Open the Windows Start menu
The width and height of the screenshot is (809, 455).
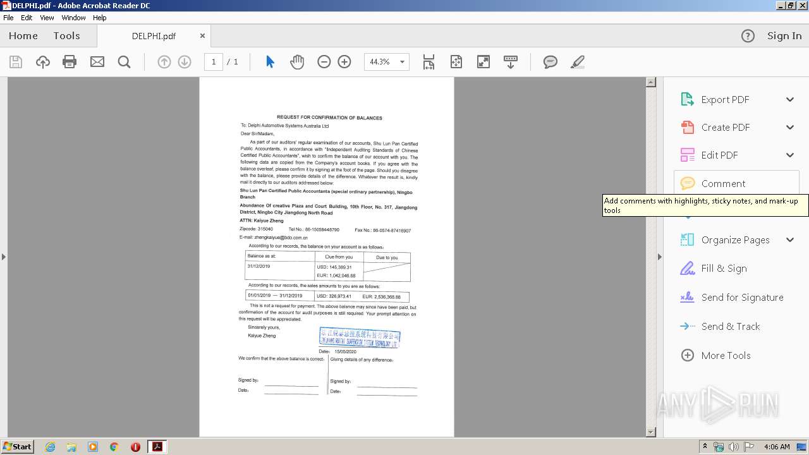coord(18,447)
